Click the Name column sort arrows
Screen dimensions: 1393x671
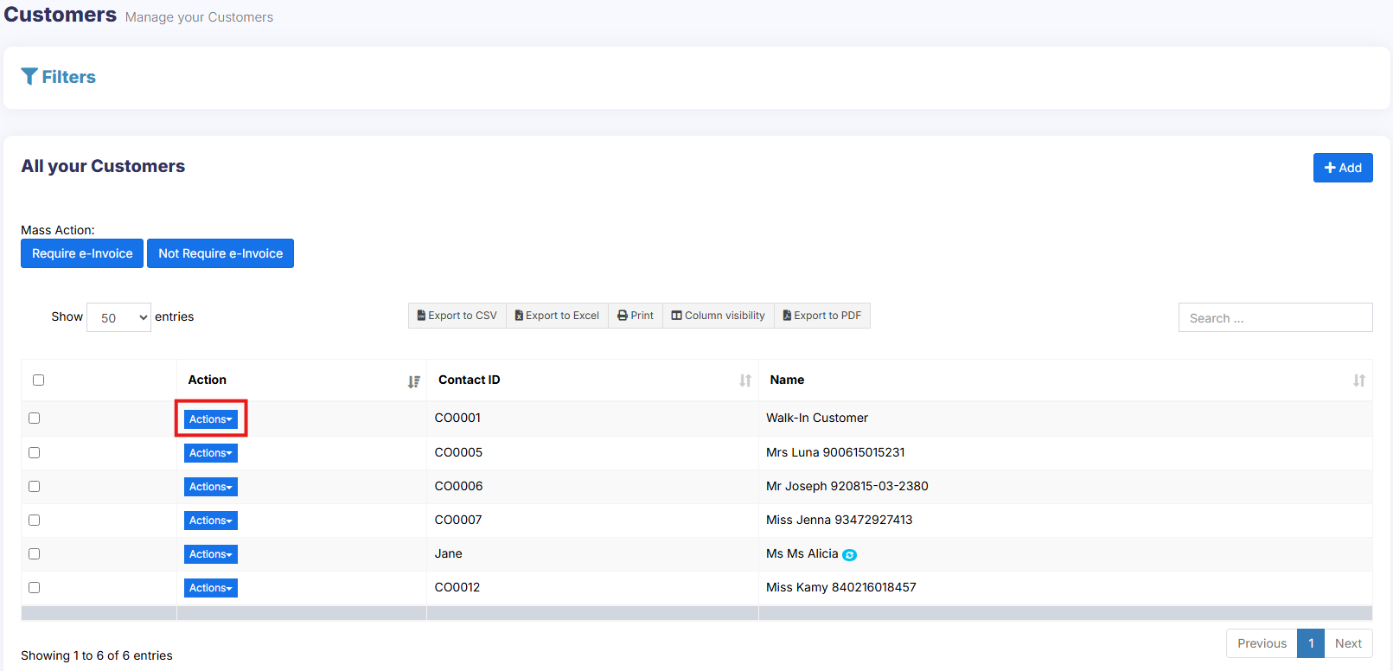[1358, 381]
